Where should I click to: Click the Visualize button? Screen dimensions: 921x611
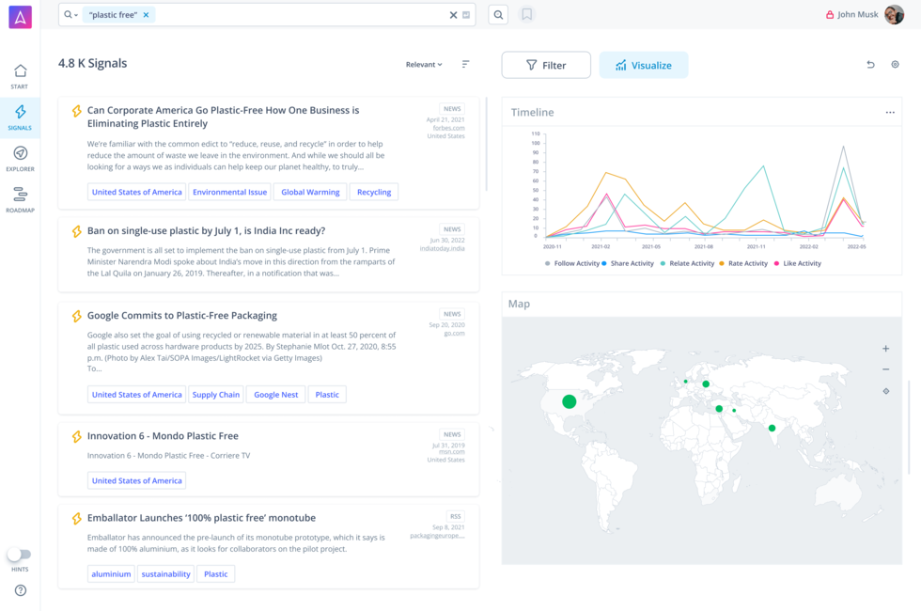point(644,65)
